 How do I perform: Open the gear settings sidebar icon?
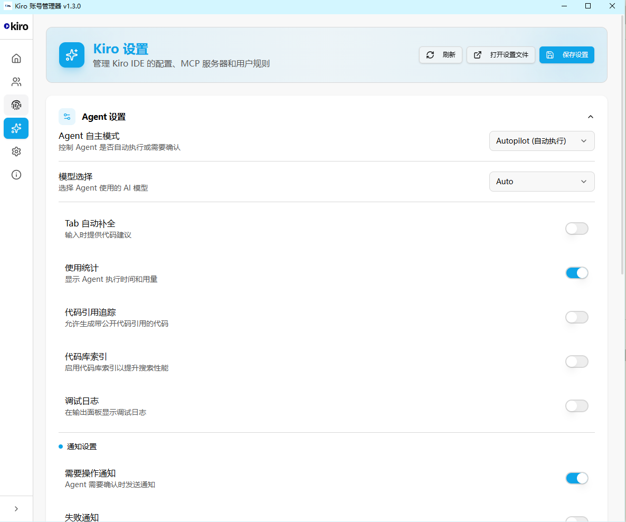pyautogui.click(x=16, y=151)
